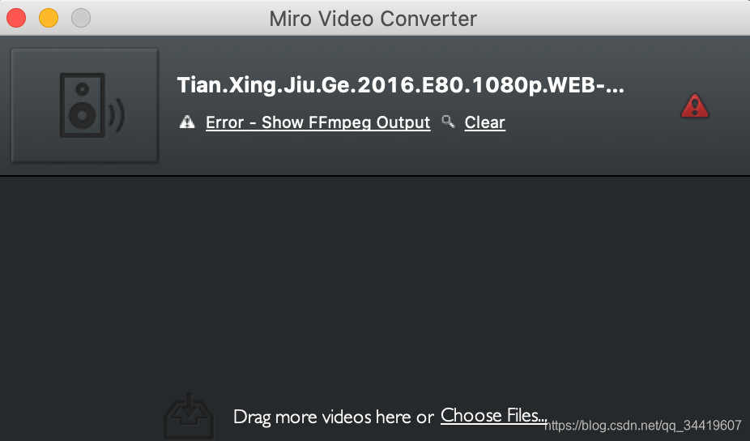Click the drop box download icon

coord(189,416)
